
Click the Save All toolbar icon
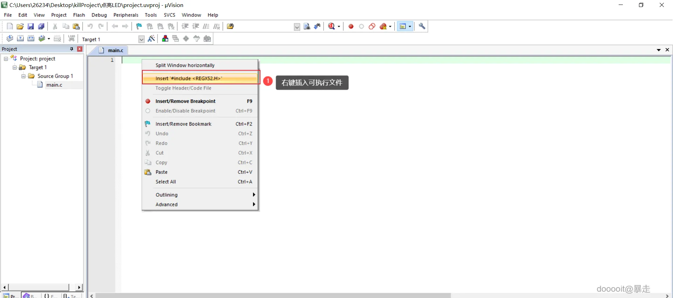point(41,26)
